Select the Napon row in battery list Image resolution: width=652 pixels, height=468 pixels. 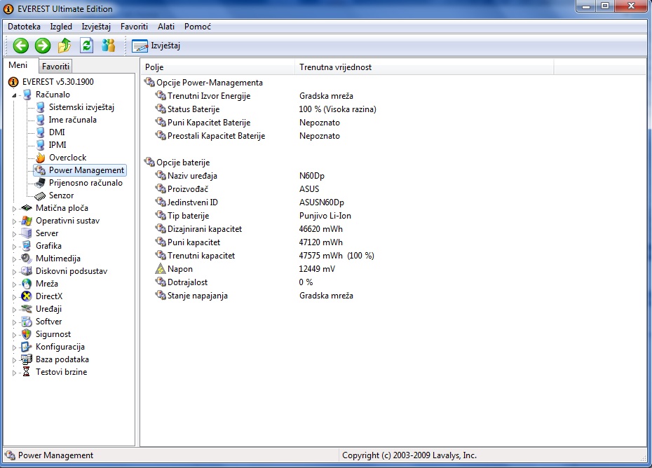click(179, 269)
